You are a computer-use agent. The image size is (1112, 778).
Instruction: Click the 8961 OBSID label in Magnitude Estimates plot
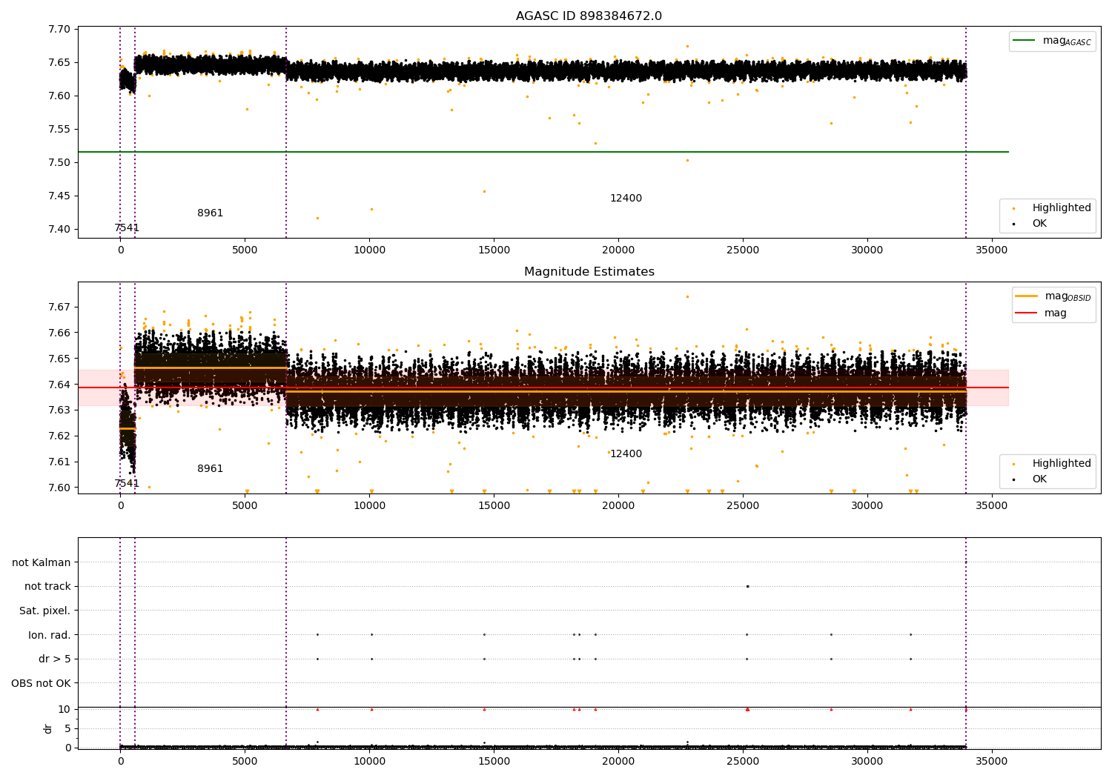point(210,469)
